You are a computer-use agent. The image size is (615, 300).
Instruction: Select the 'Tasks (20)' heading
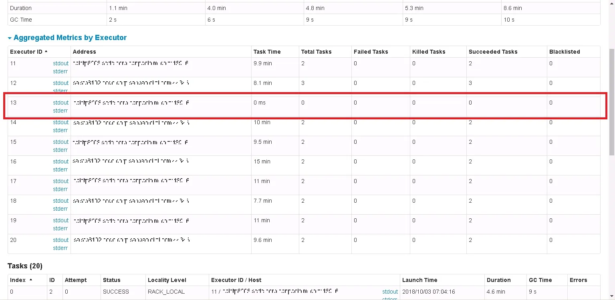coord(25,266)
